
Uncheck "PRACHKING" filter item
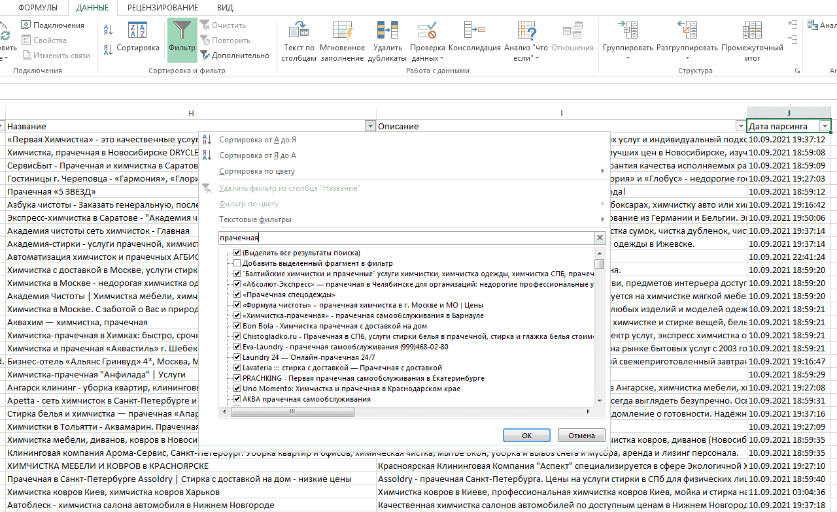pyautogui.click(x=237, y=378)
